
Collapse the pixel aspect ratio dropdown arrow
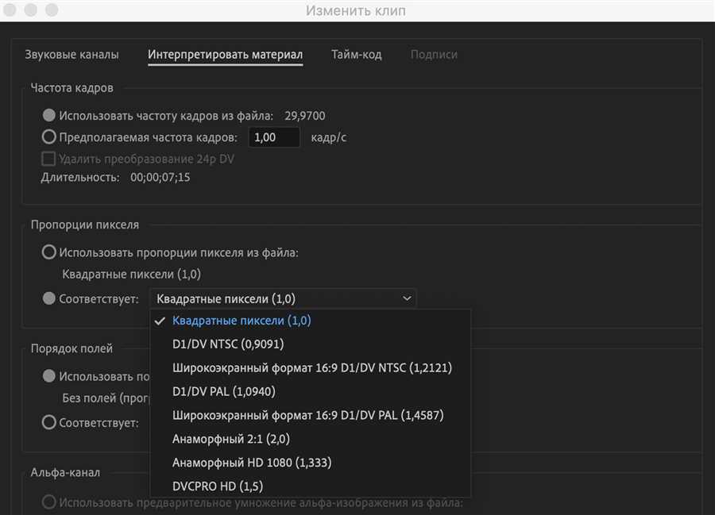coord(407,299)
